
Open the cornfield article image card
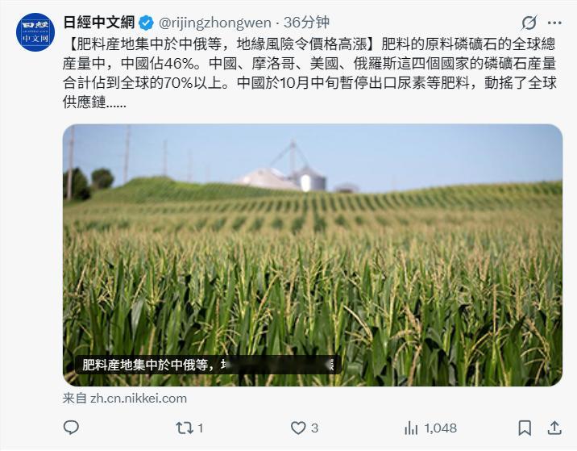(313, 255)
